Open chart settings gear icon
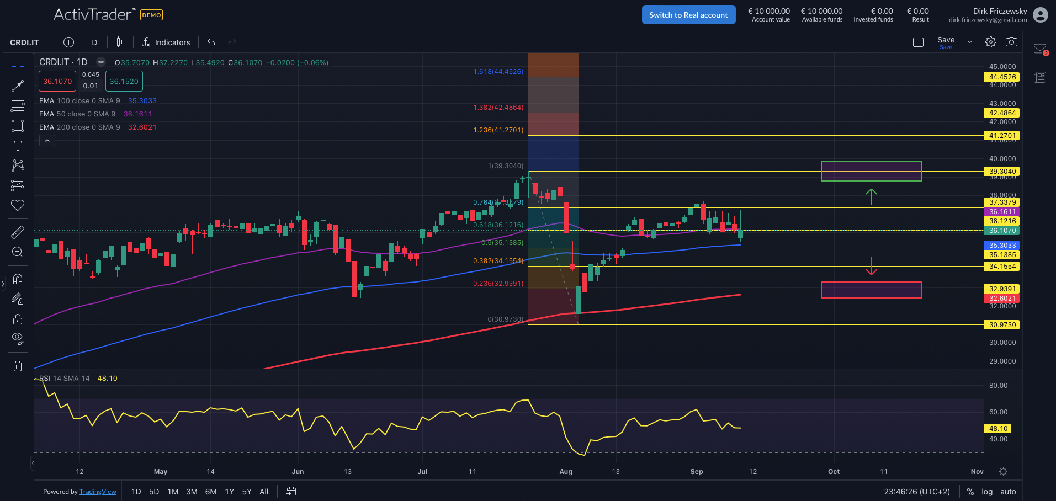This screenshot has width=1056, height=501. [x=991, y=42]
